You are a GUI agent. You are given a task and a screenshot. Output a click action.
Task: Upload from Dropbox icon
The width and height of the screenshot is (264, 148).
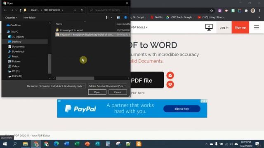(170, 84)
